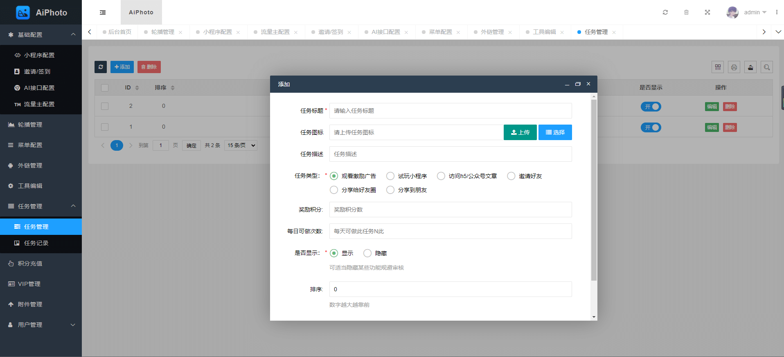Click the red 删除 toolbar button

tap(149, 67)
